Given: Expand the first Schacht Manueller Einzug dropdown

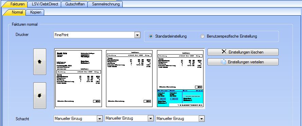Looking at the screenshot, I should [100, 119].
